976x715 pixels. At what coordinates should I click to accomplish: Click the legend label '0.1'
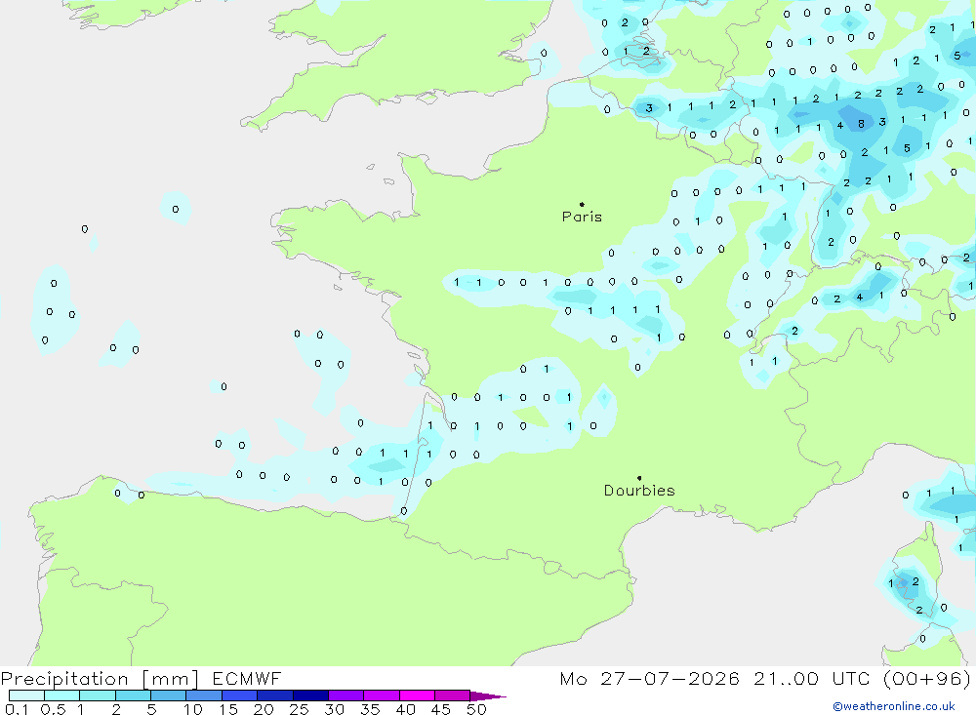pos(17,709)
